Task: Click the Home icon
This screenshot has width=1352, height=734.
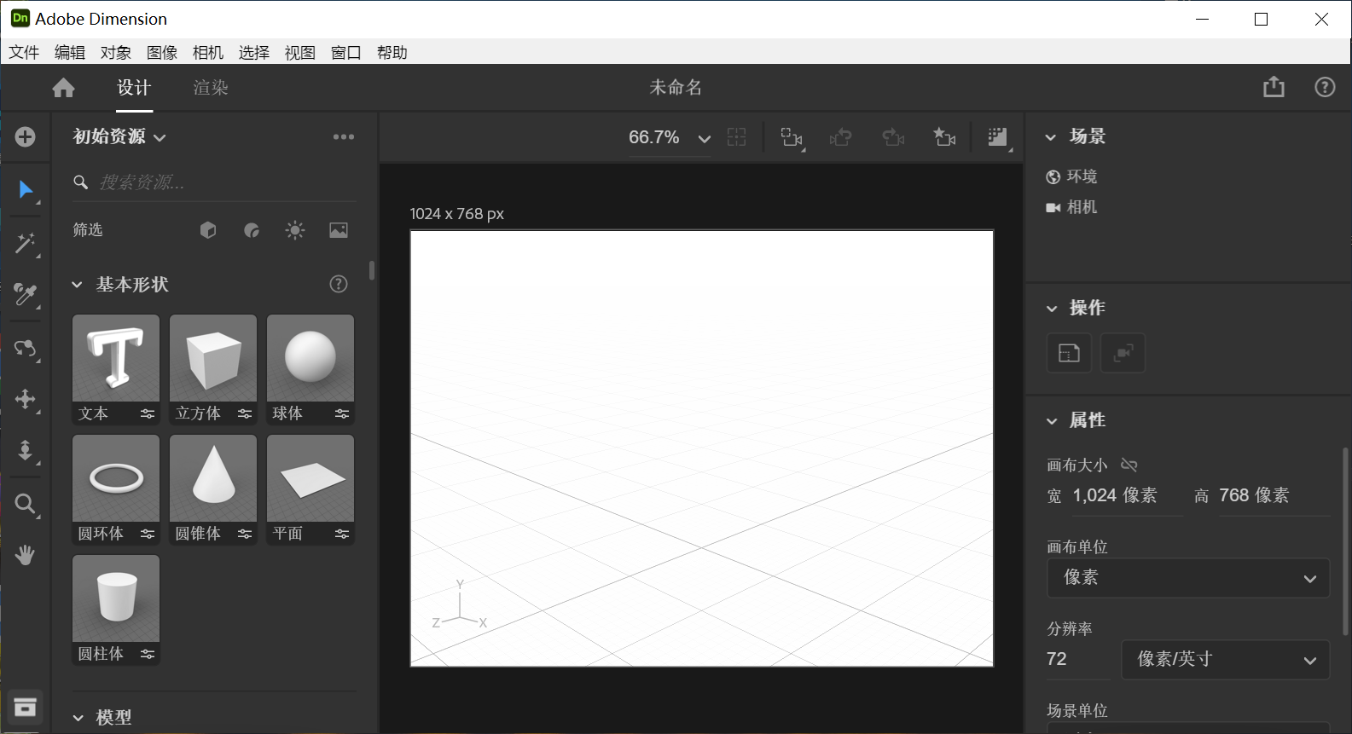Action: (63, 88)
